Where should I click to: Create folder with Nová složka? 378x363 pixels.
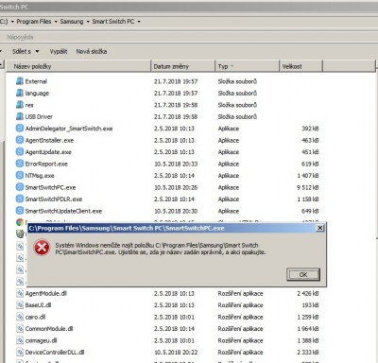(92, 51)
